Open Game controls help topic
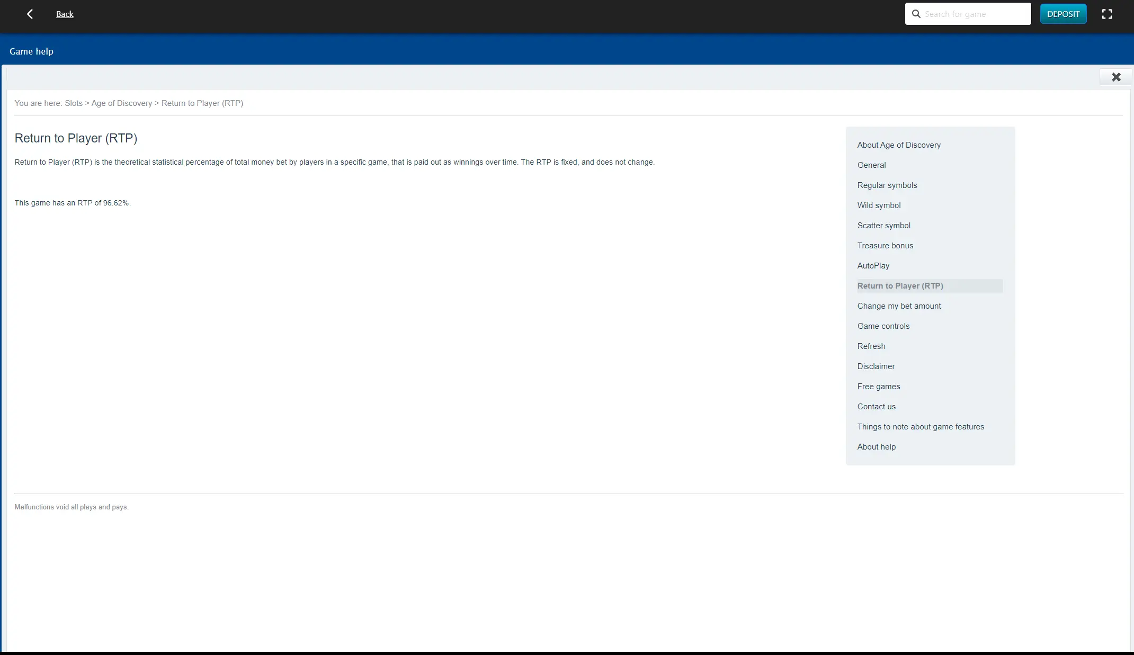Viewport: 1134px width, 655px height. pyautogui.click(x=883, y=326)
